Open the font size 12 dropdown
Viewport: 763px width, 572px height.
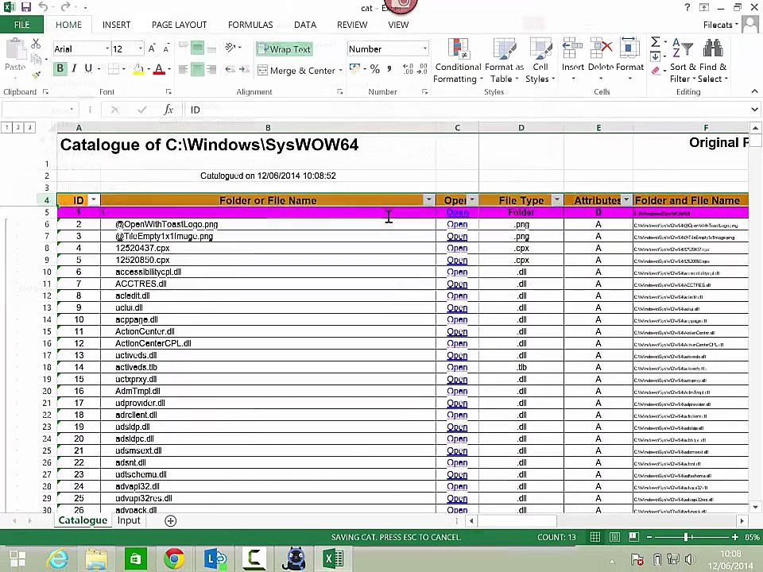pos(141,48)
